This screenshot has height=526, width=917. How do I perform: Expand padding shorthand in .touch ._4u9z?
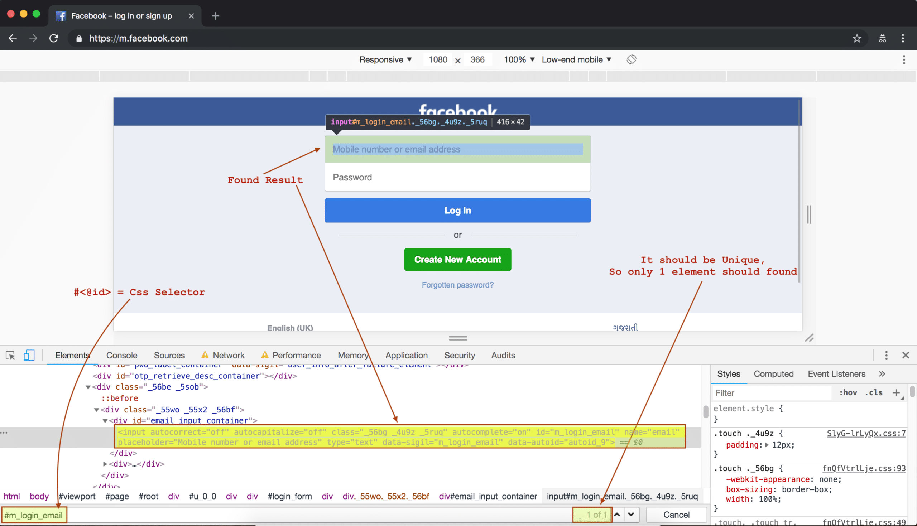pyautogui.click(x=767, y=445)
